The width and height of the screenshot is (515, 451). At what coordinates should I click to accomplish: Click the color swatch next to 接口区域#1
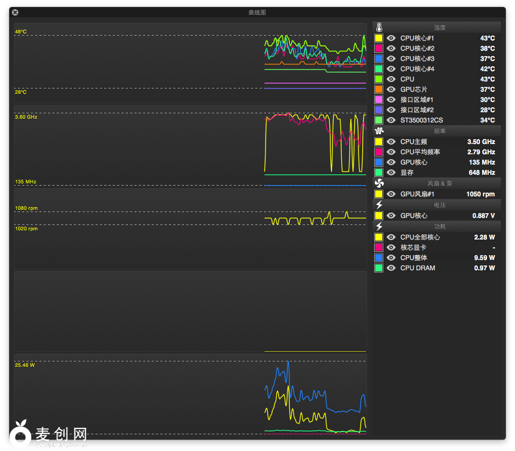pos(378,100)
